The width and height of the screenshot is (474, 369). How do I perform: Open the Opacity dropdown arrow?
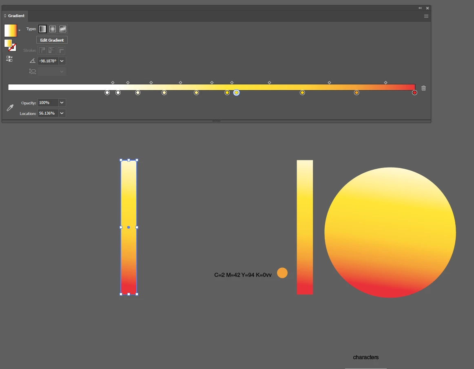pyautogui.click(x=62, y=103)
